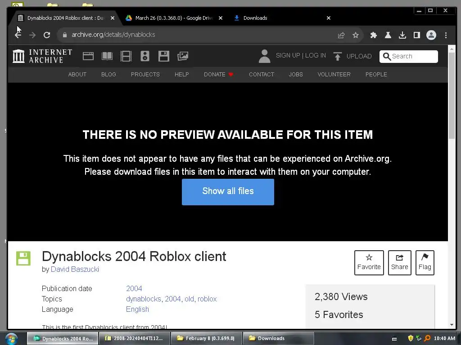Open Chrome Labs flask icon
This screenshot has height=345, width=461.
point(388,35)
